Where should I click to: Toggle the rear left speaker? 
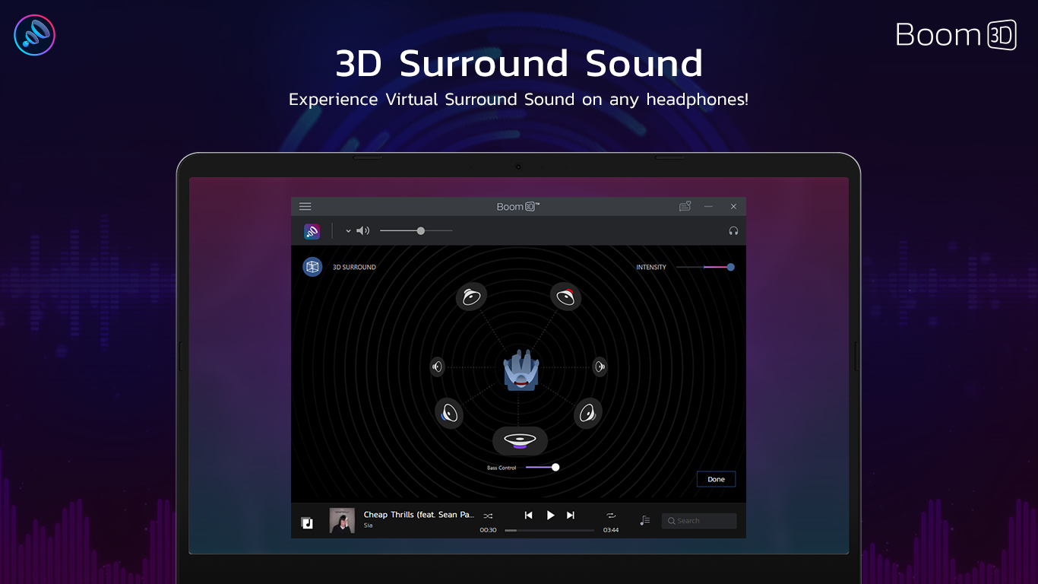coord(449,413)
